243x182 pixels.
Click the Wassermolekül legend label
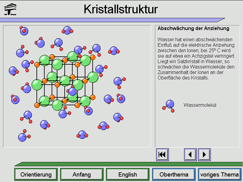(x=200, y=105)
